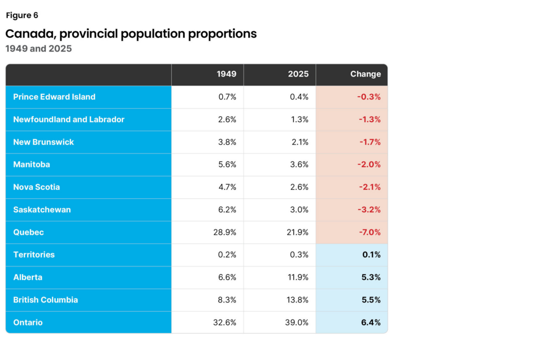This screenshot has height=344, width=533.
Task: Click the Nova Scotia row label
Action: pyautogui.click(x=36, y=187)
